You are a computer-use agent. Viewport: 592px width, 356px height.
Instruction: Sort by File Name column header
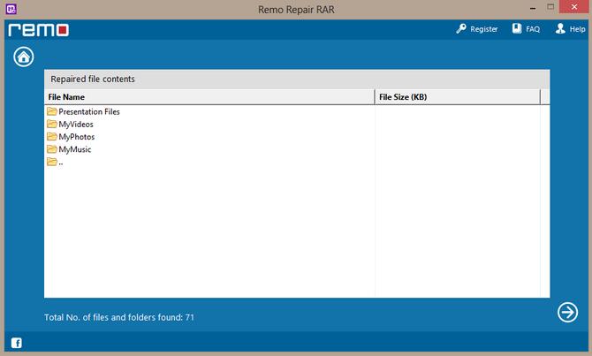pyautogui.click(x=209, y=97)
